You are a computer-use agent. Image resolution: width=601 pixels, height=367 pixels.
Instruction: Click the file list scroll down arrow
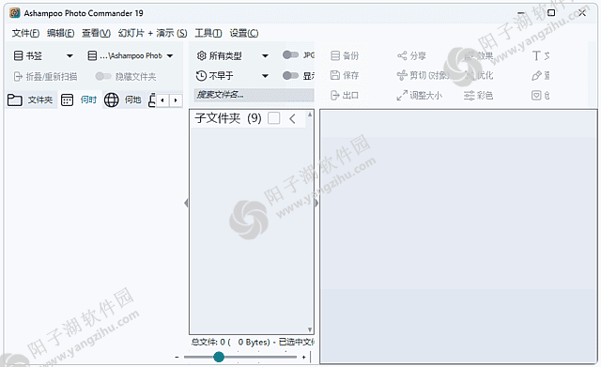(x=310, y=329)
